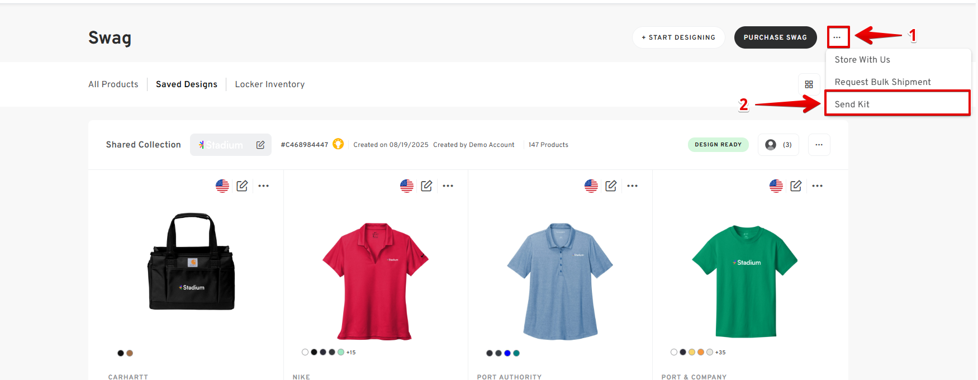
Task: Open shared users avatar button showing (3)
Action: [778, 145]
